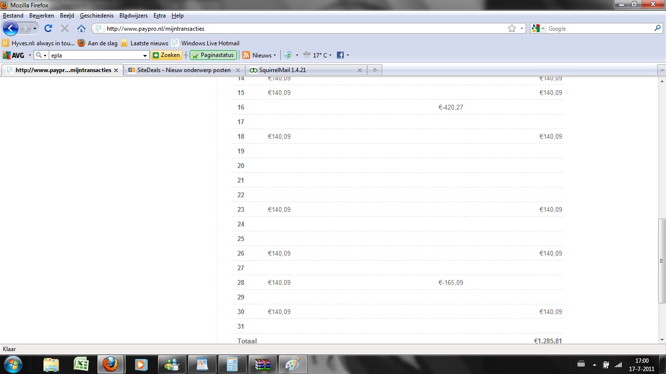
Task: Click the AVG search field containing epla
Action: pos(95,56)
